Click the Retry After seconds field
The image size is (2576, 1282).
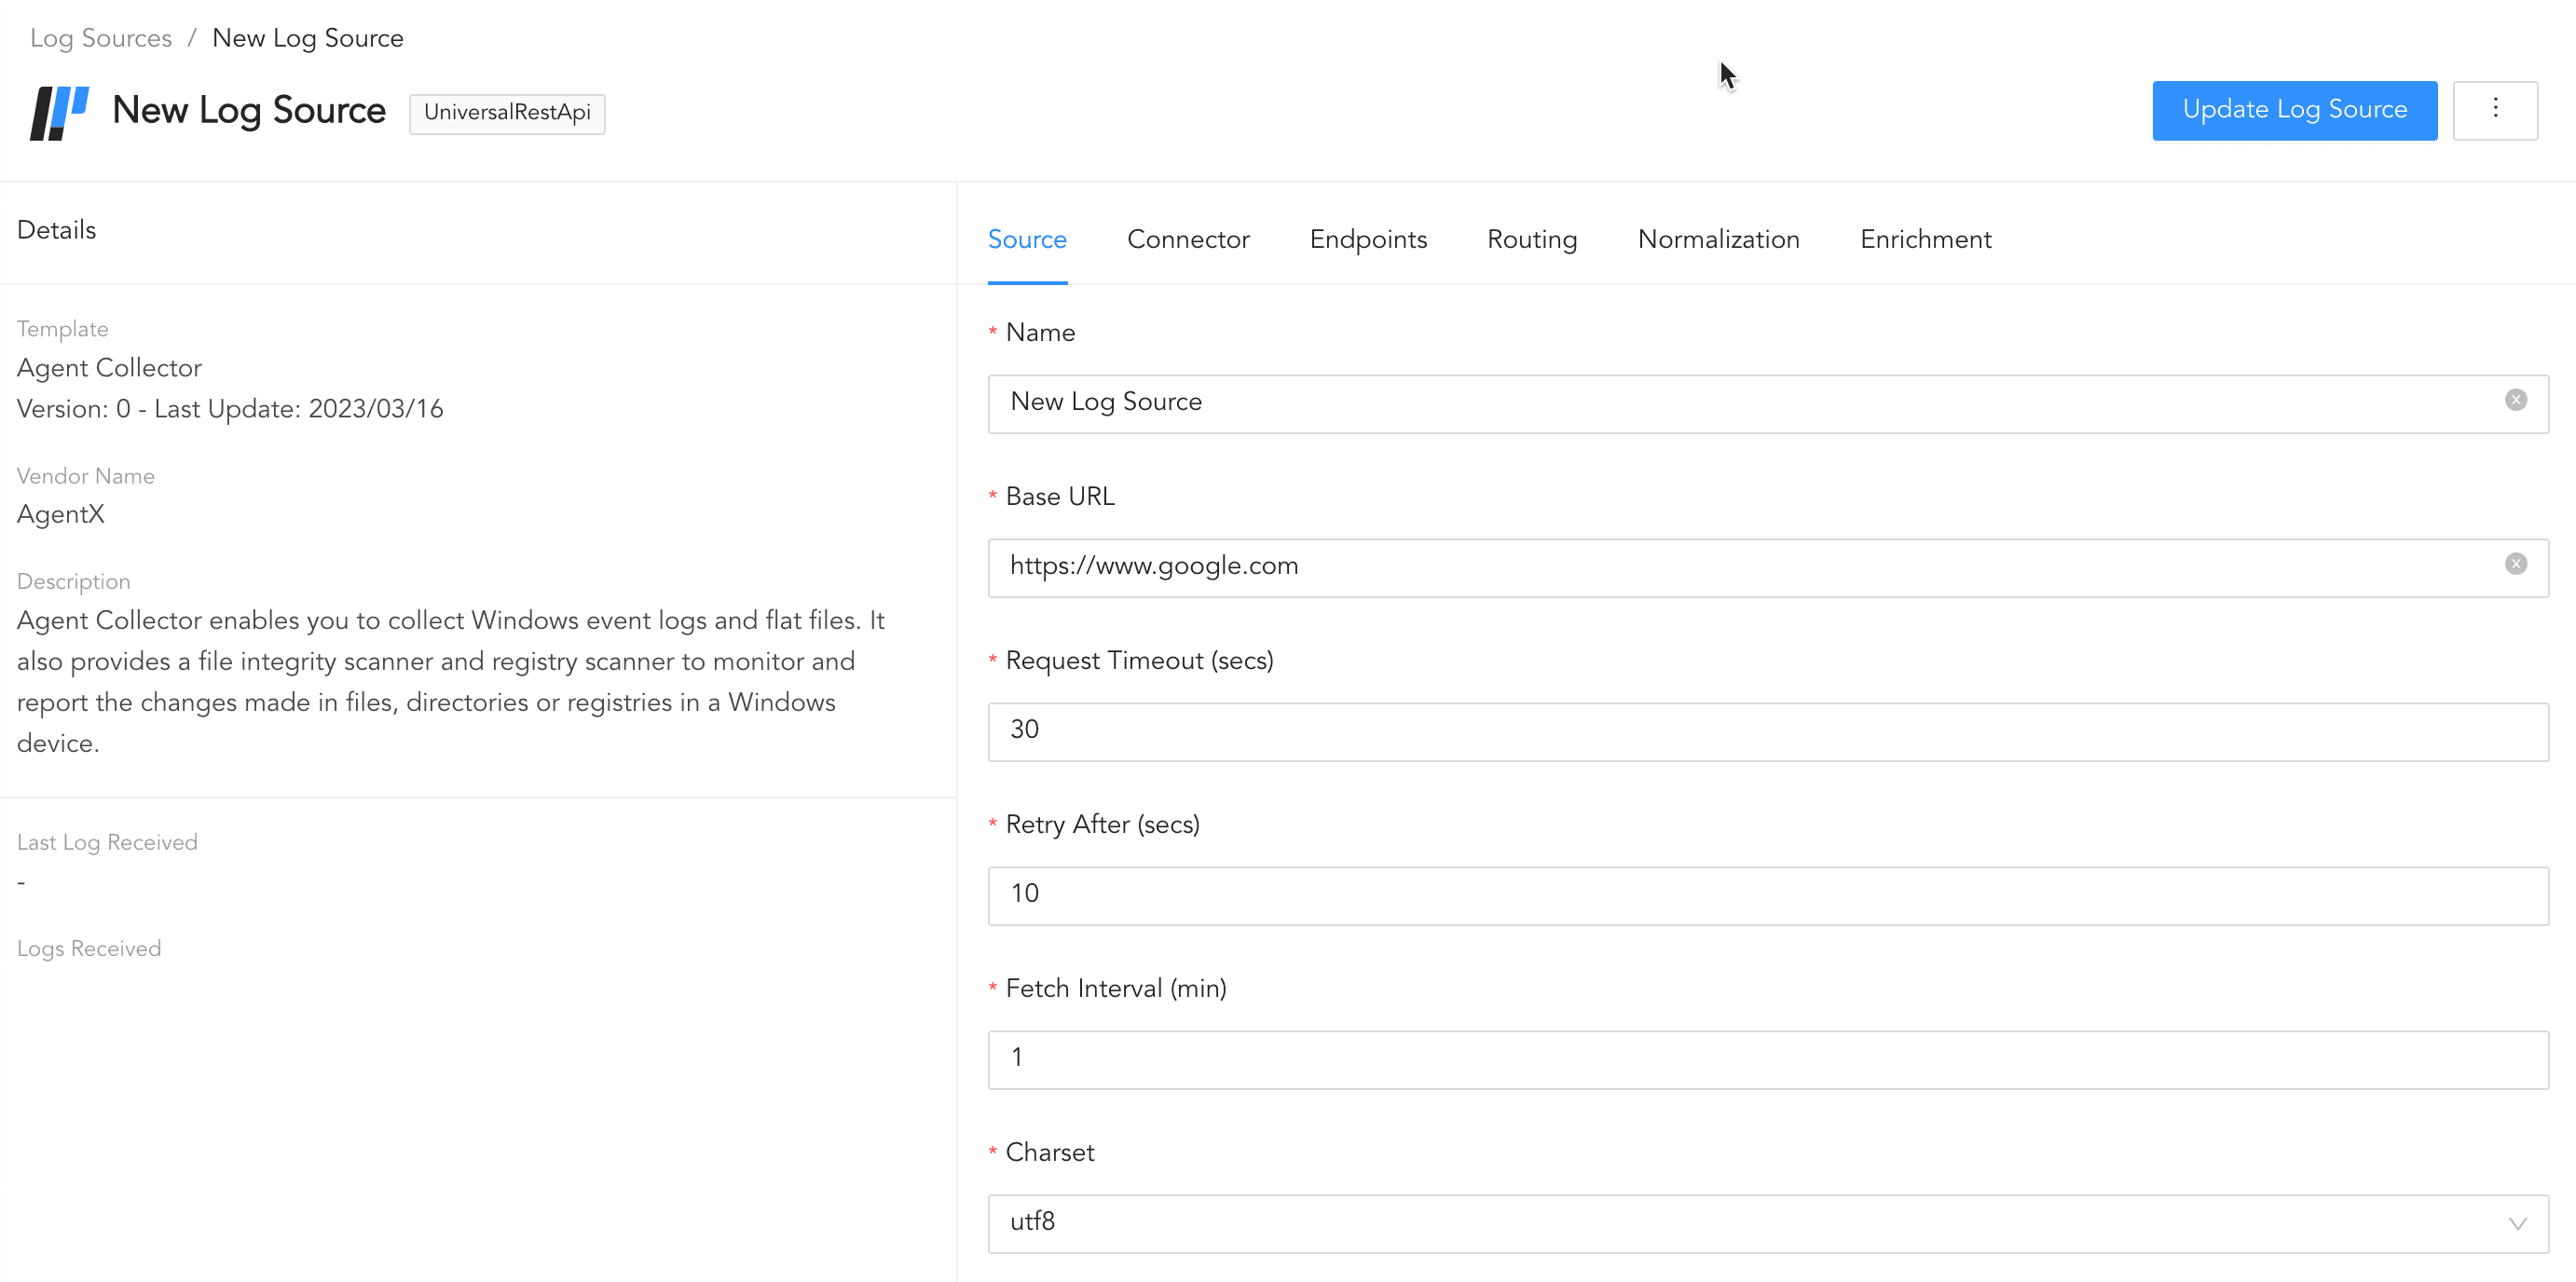coord(1766,895)
